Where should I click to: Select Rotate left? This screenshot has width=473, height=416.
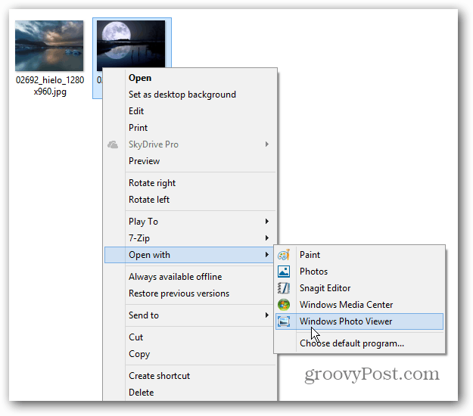(190, 200)
